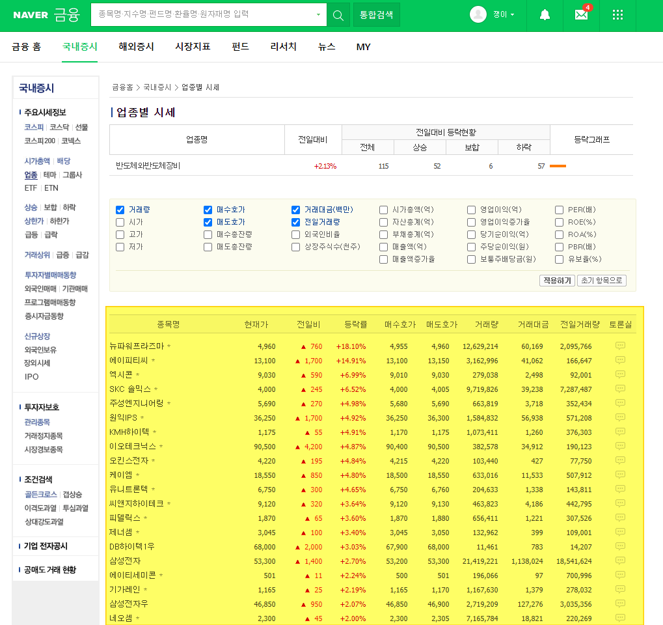Open discussion room for 기가레인

(x=620, y=589)
